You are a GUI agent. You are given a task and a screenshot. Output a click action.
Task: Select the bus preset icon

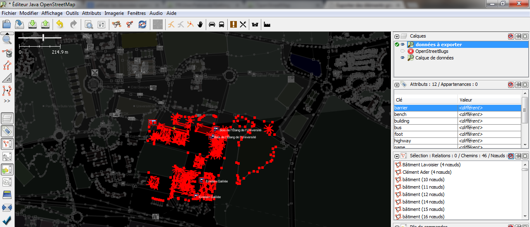click(222, 24)
